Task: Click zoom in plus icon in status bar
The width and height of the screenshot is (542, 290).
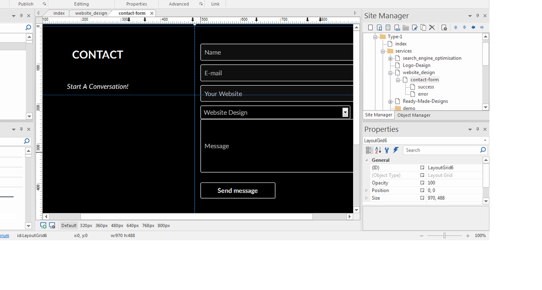Action: click(468, 236)
